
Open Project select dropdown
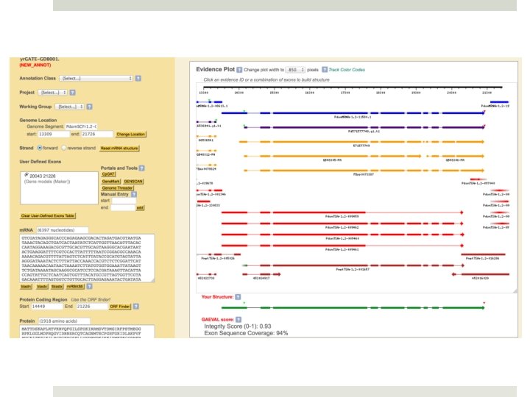(52, 93)
